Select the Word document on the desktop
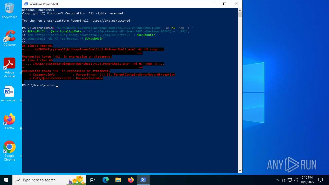The image size is (329, 185). coord(10,94)
